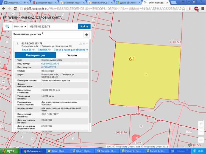The height and width of the screenshot is (154, 206).
Task: Open a new browser tab
Action: coord(173,3)
